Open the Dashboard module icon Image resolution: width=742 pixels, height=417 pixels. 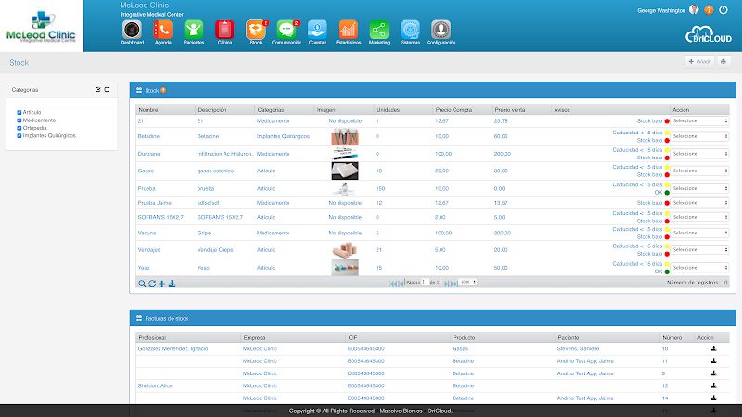click(133, 30)
